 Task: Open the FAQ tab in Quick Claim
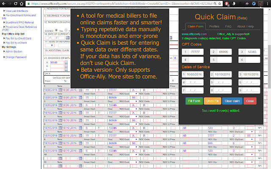point(228,26)
